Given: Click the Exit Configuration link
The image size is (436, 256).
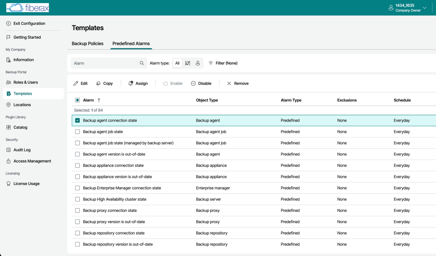Looking at the screenshot, I should point(29,23).
